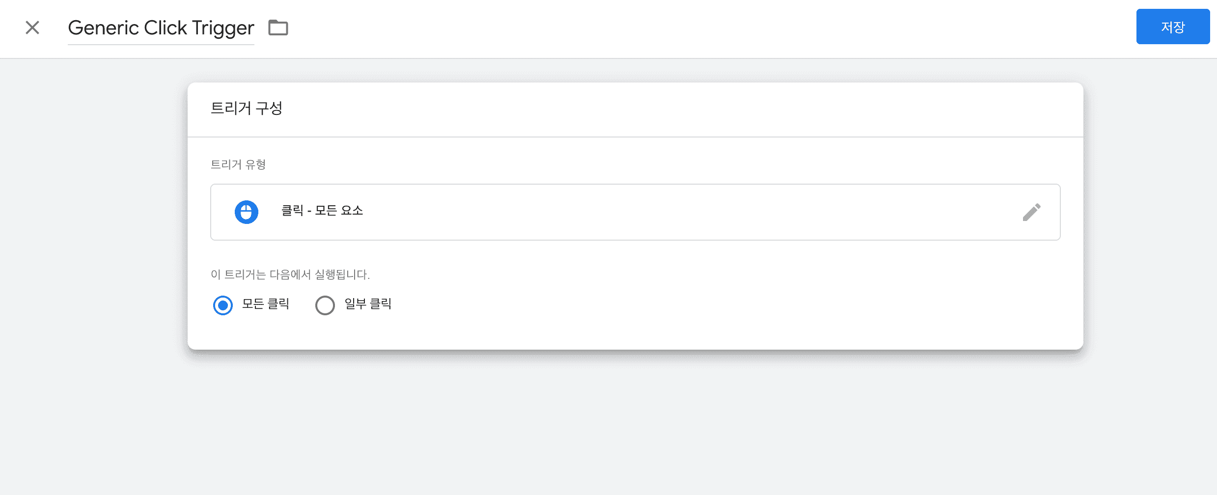Click the 모든 클릭 label text
Screen dimensions: 1217x495
(x=266, y=304)
